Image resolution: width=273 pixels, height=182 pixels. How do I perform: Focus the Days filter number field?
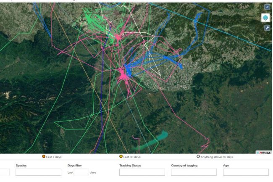click(81, 172)
